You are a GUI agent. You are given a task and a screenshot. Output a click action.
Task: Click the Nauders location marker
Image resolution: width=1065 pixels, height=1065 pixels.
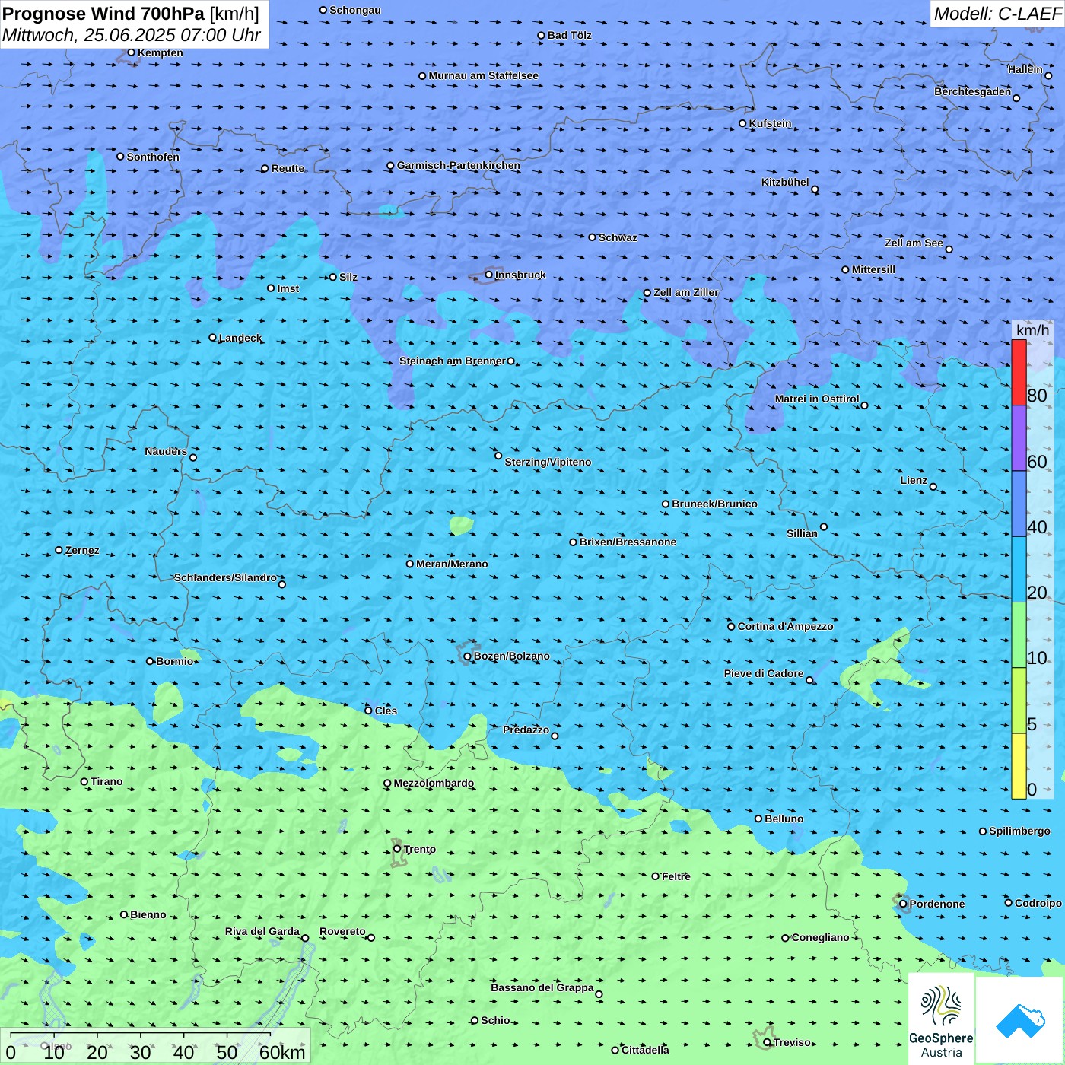pos(193,457)
